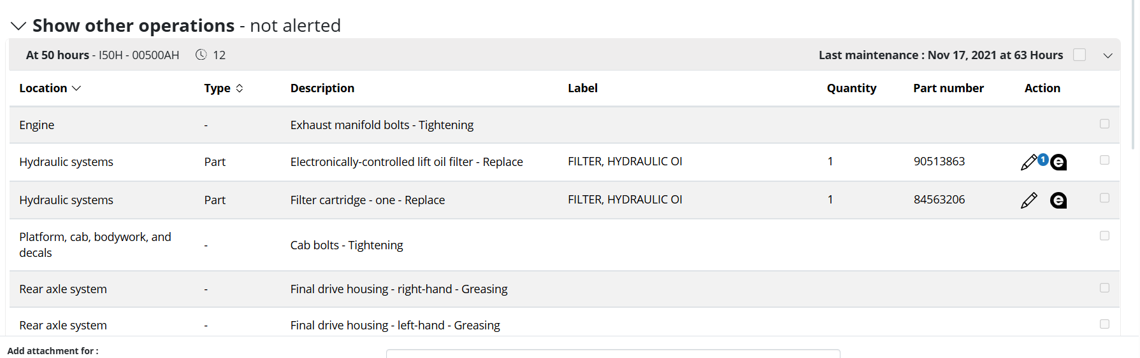Screen dimensions: 1140x358
Task: Click the clock icon beside 12
Action: click(x=201, y=55)
